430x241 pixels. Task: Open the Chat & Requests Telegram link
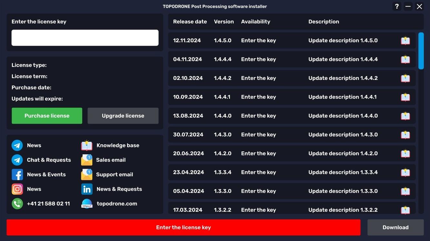pyautogui.click(x=49, y=160)
